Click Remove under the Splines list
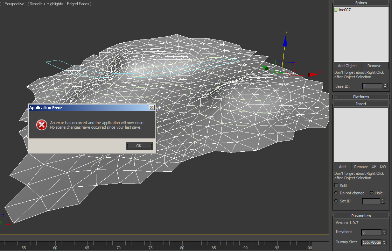Image resolution: width=392 pixels, height=251 pixels. [x=374, y=66]
